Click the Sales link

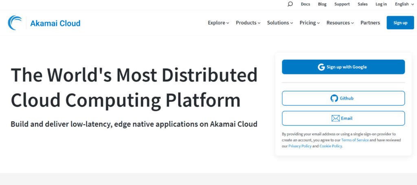pyautogui.click(x=362, y=4)
